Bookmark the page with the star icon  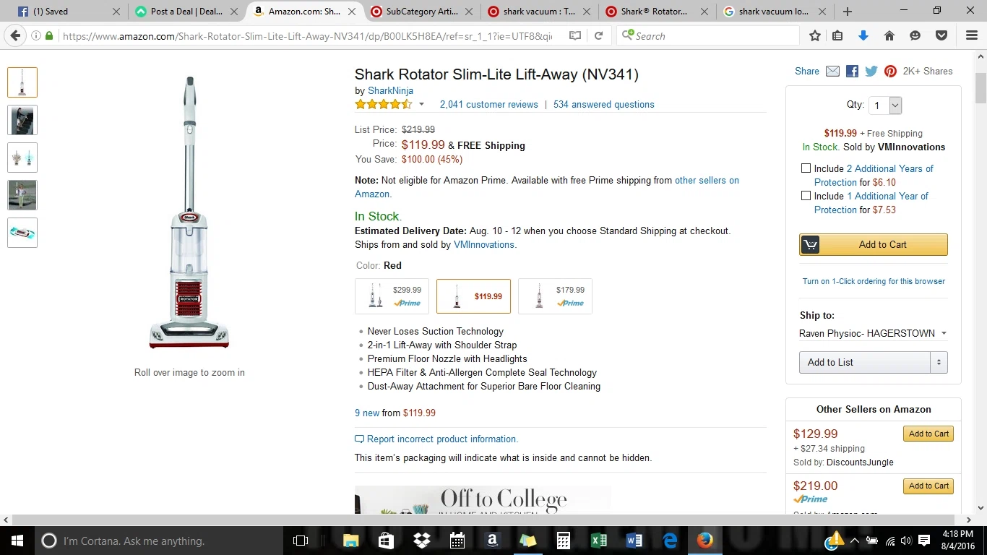[x=815, y=35]
